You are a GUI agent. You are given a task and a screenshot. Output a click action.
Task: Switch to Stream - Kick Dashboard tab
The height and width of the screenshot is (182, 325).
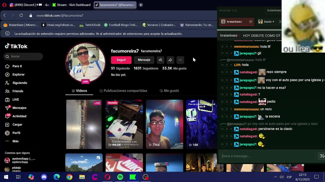pos(71,5)
